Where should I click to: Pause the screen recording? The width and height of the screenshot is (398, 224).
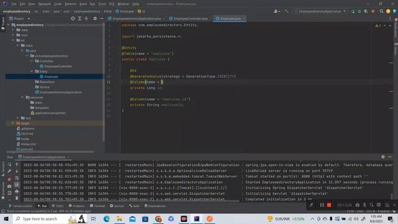(322, 205)
